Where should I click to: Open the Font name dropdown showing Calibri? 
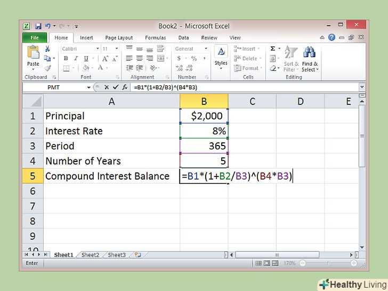coord(80,49)
